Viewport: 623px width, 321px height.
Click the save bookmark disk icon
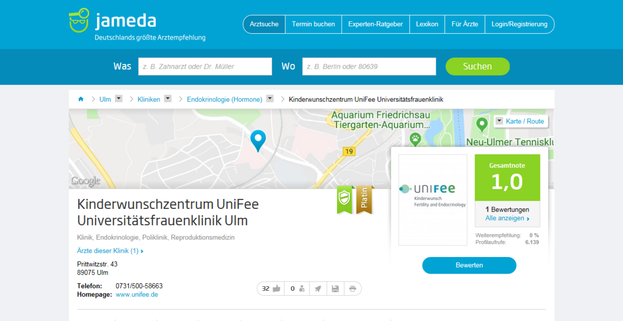point(335,288)
